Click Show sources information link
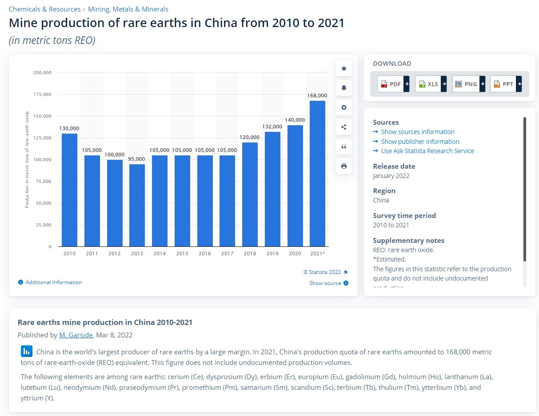Viewport: 539px width, 416px height. click(x=418, y=132)
